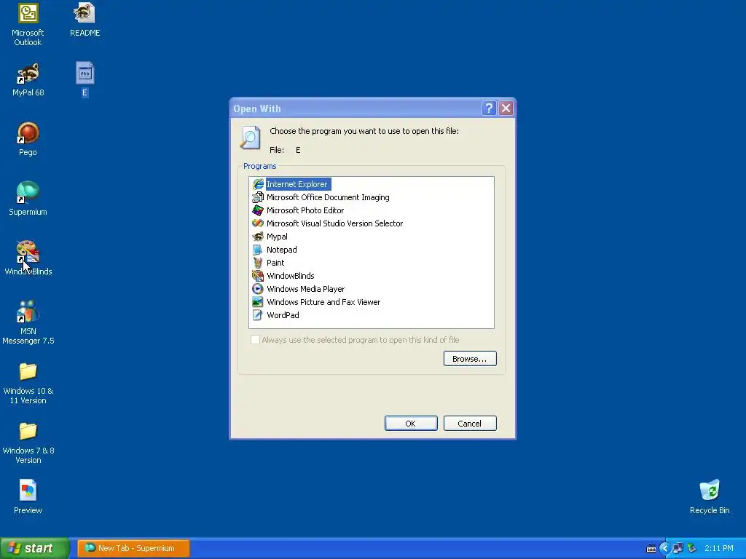Click the WordPad icon in program list
This screenshot has height=559, width=746.
(258, 314)
